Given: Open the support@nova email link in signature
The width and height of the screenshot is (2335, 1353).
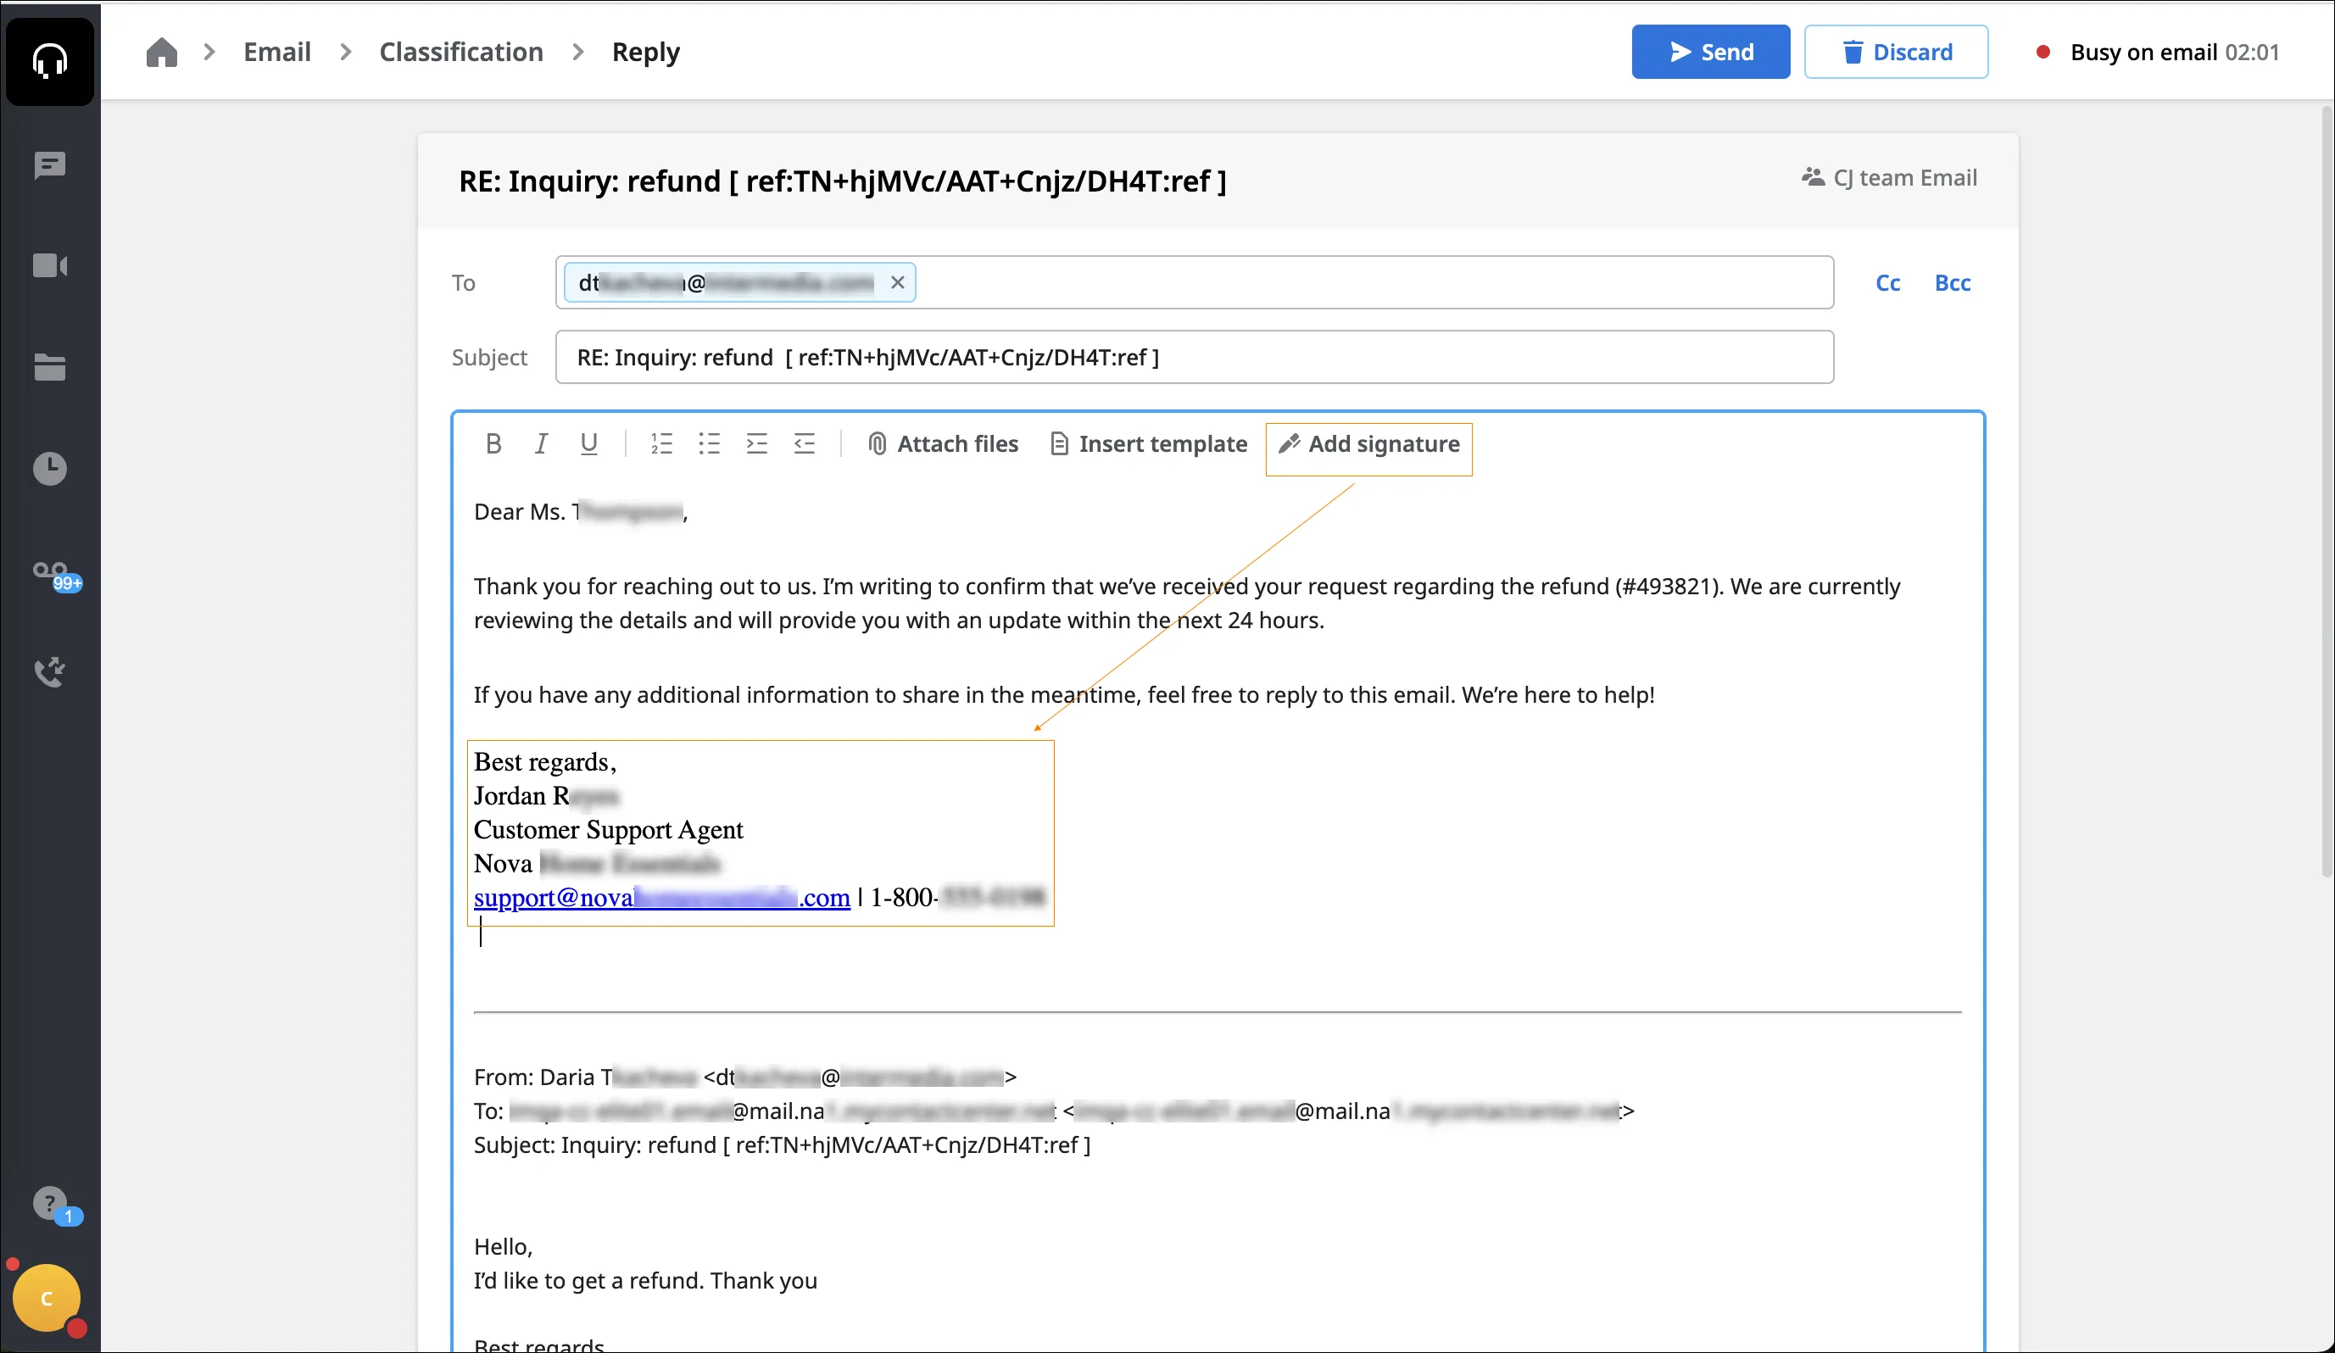Looking at the screenshot, I should tap(661, 897).
